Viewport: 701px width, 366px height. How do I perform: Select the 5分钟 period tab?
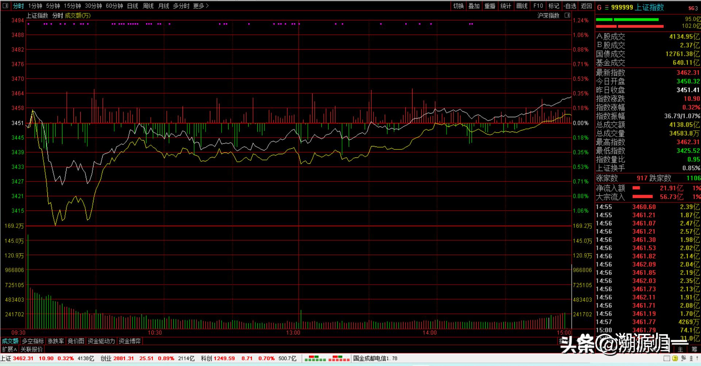(53, 6)
